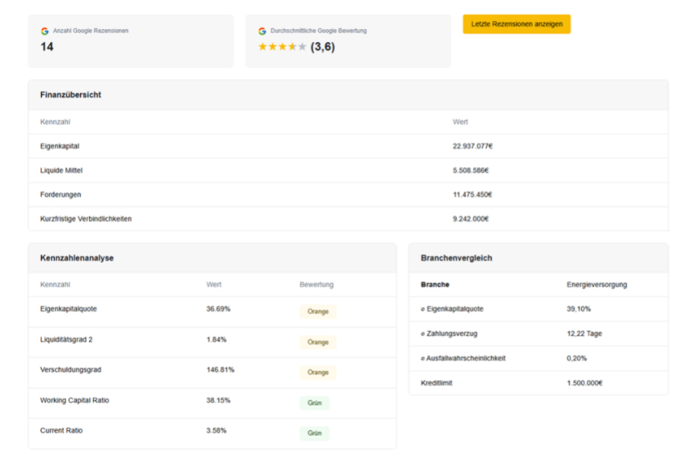Select the review count number 14
The height and width of the screenshot is (457, 693).
[47, 47]
